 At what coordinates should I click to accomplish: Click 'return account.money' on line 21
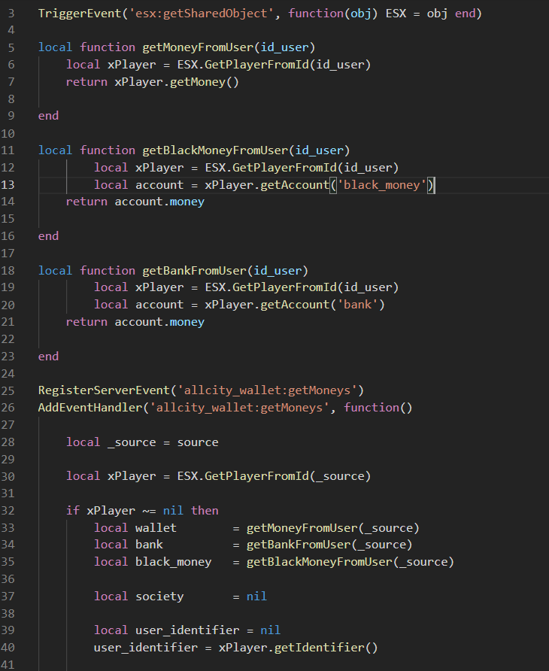click(x=135, y=322)
